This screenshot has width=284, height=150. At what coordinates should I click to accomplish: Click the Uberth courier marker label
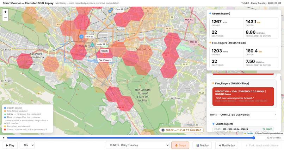(105, 51)
